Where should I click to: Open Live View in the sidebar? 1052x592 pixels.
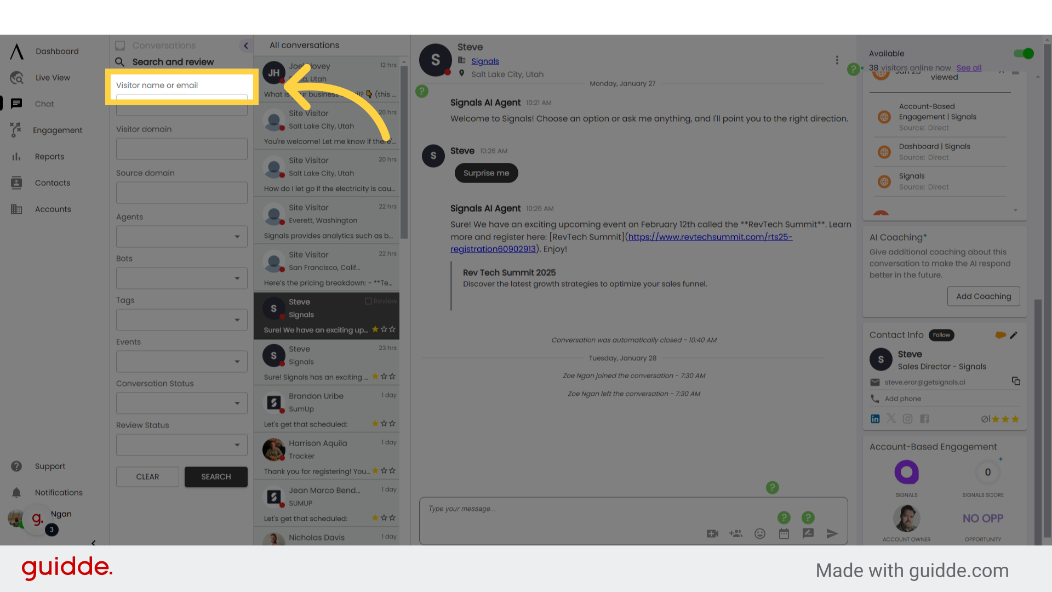point(53,77)
